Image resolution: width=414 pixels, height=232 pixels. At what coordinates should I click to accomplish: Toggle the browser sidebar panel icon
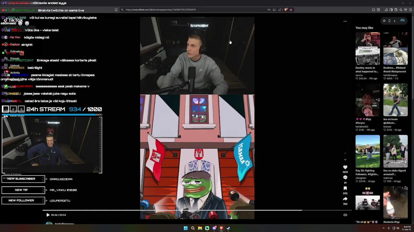coord(391,10)
